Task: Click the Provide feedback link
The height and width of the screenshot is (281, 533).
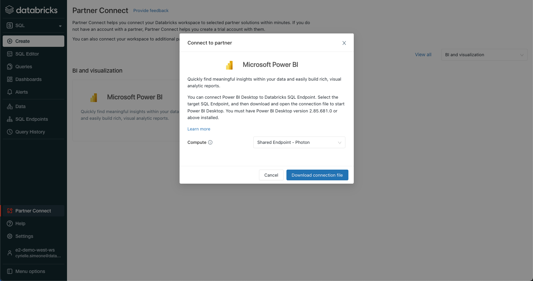Action: pyautogui.click(x=151, y=11)
